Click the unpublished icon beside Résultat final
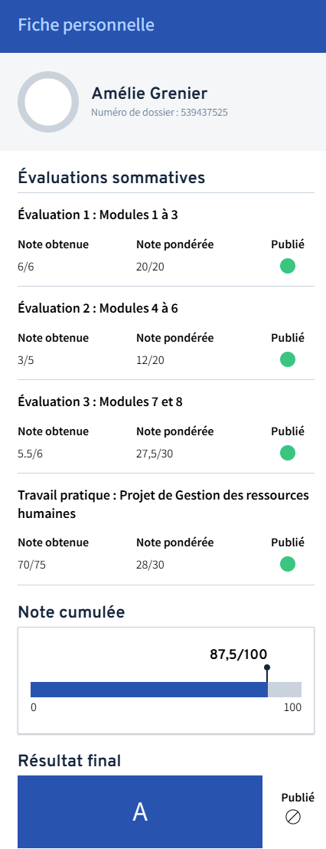326x849 pixels. click(x=293, y=817)
